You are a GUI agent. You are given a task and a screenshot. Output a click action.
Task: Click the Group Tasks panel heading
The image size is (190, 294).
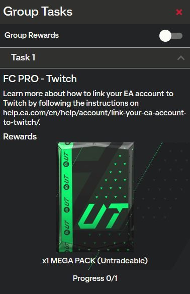pyautogui.click(x=38, y=12)
